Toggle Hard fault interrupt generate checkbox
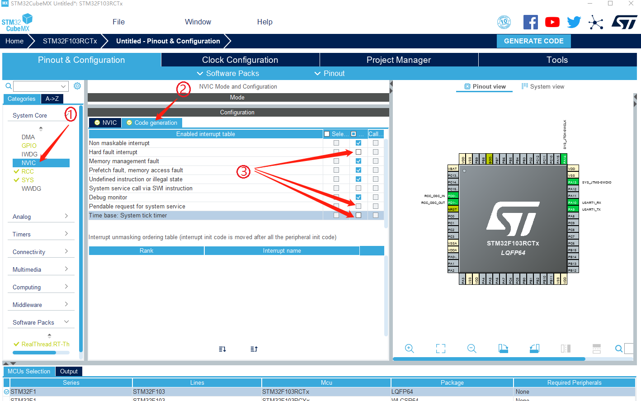 [358, 152]
